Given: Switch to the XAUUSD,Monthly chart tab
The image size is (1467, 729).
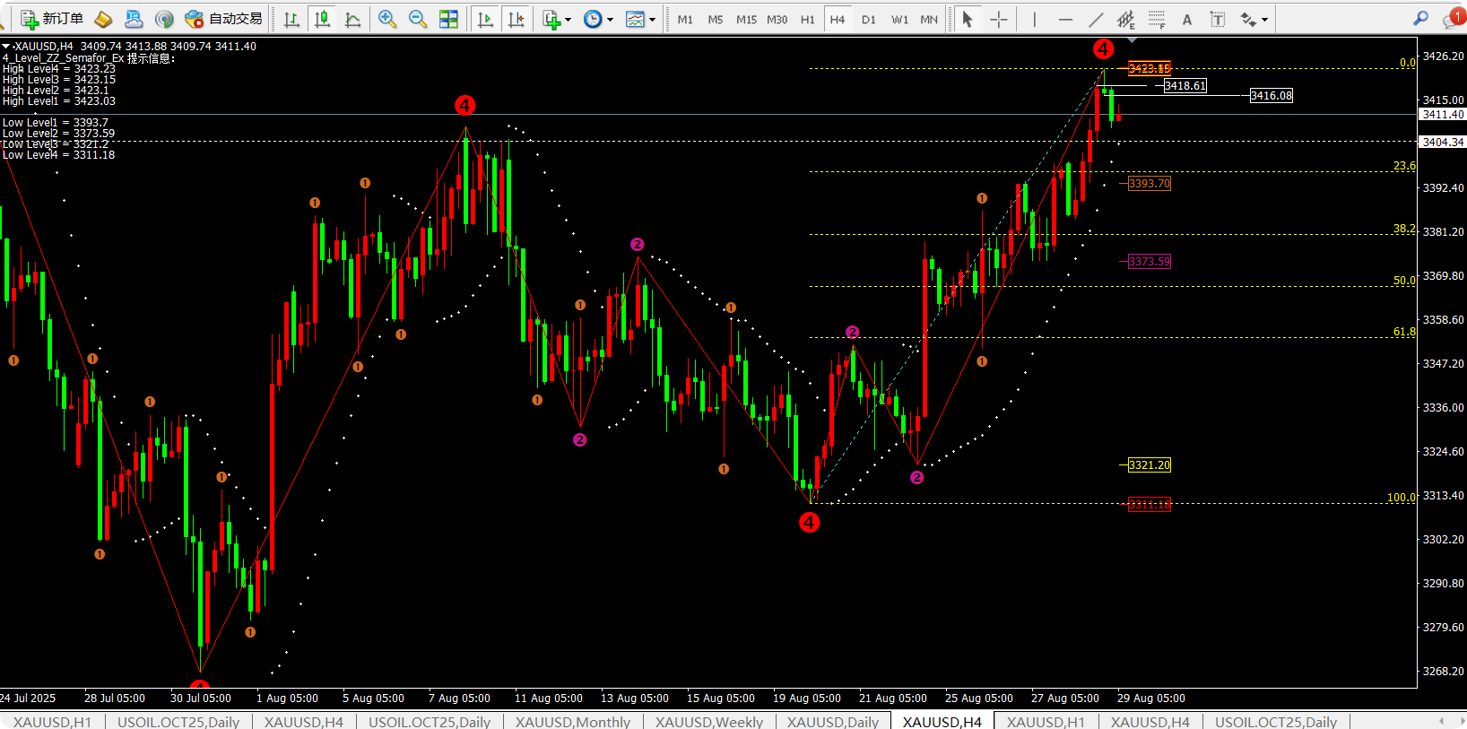Looking at the screenshot, I should [572, 722].
